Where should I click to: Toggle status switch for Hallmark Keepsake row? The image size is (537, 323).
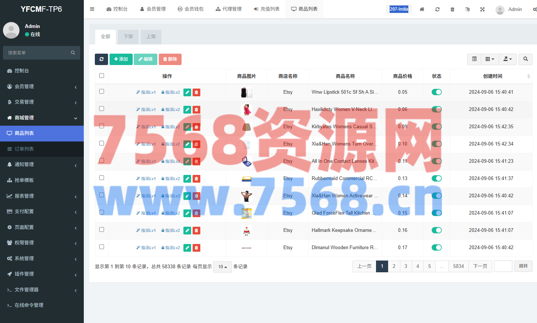(x=436, y=230)
